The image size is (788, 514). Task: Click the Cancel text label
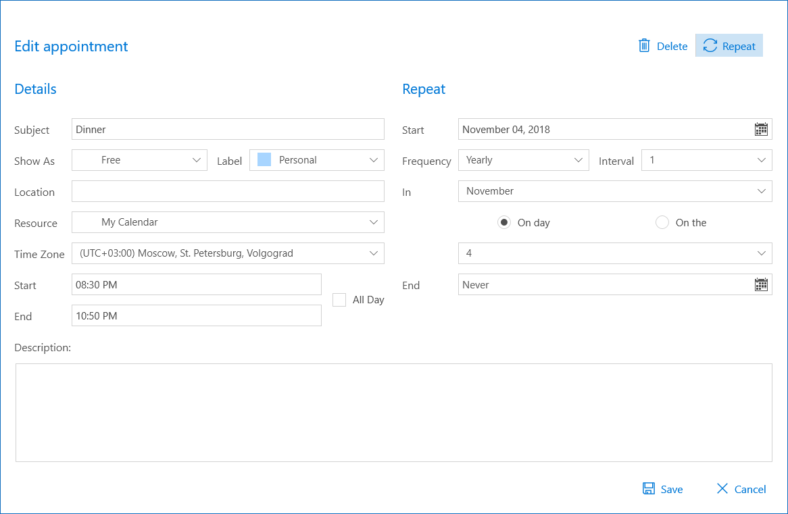(x=749, y=490)
